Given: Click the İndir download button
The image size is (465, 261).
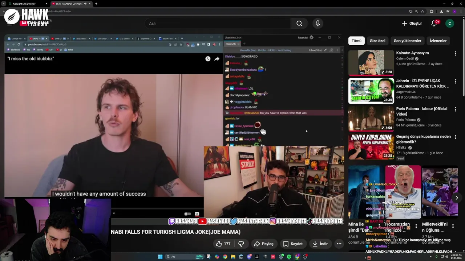Looking at the screenshot, I should click(x=320, y=244).
